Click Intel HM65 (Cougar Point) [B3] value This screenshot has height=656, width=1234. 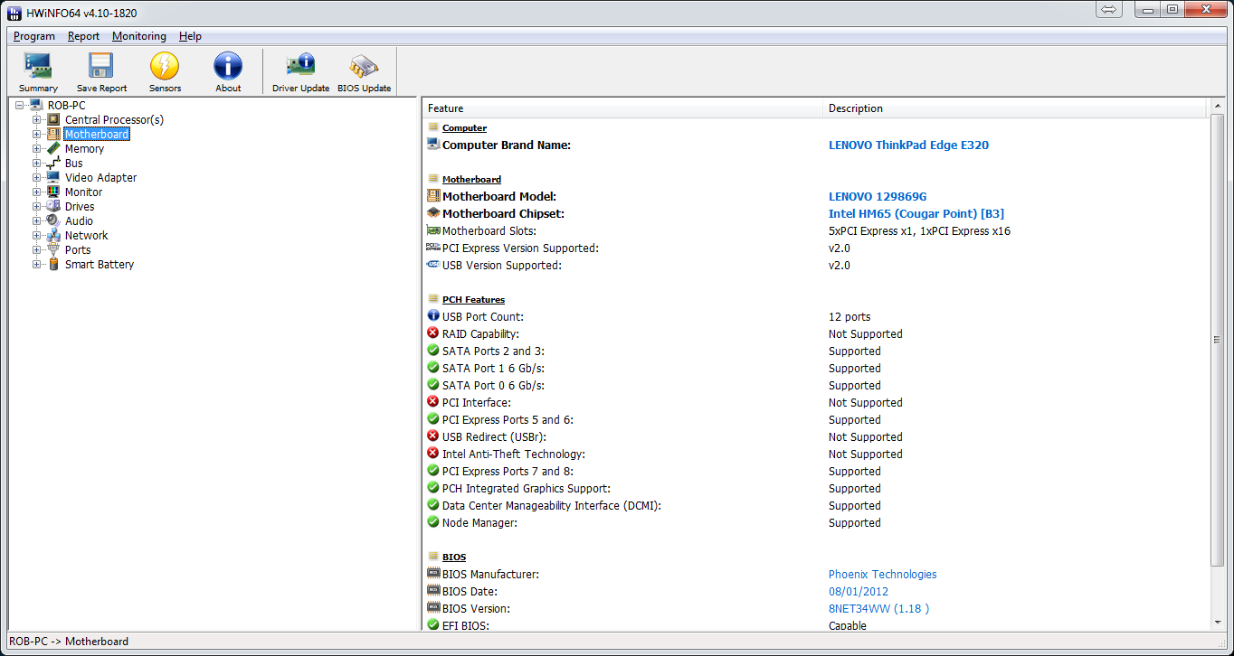point(916,213)
